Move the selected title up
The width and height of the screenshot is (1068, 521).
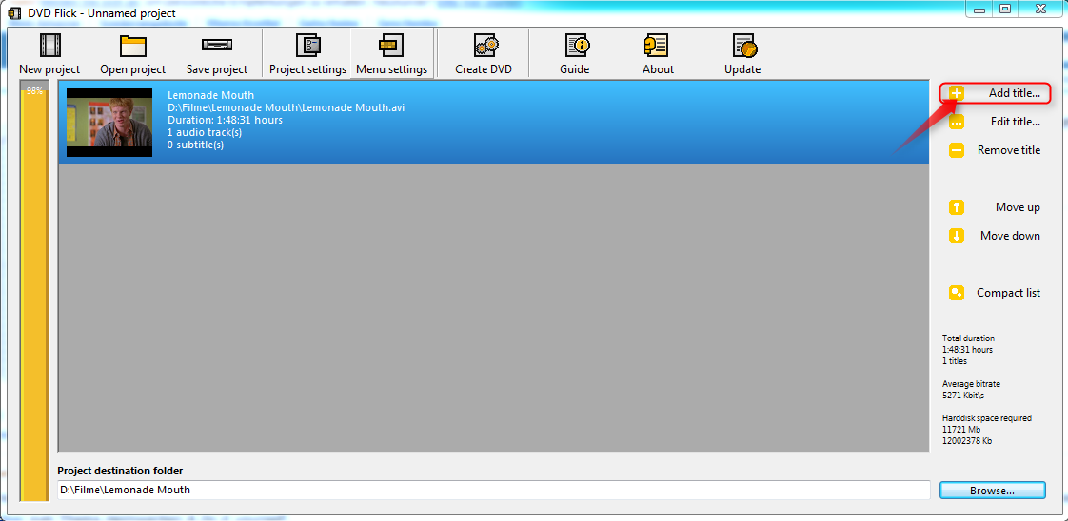tap(996, 207)
